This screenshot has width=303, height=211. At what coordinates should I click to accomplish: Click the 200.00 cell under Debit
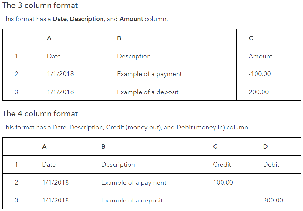coord(276,200)
